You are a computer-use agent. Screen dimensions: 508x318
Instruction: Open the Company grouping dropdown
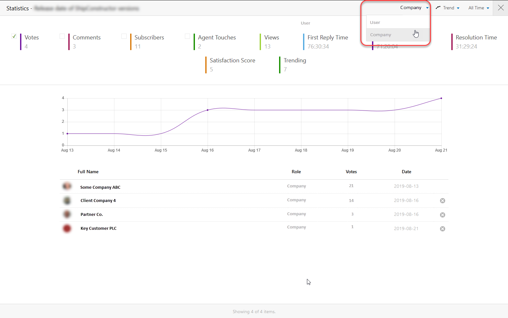[x=414, y=8]
